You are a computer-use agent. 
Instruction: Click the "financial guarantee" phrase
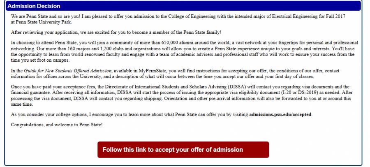point(30,93)
